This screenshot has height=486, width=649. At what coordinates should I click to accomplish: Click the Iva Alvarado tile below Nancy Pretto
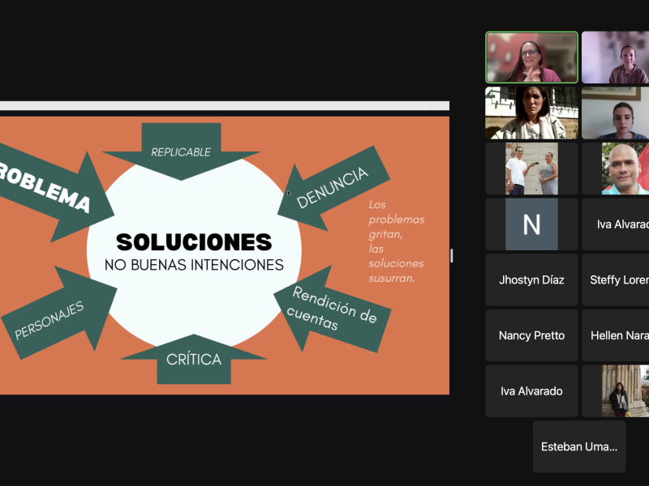click(x=531, y=391)
